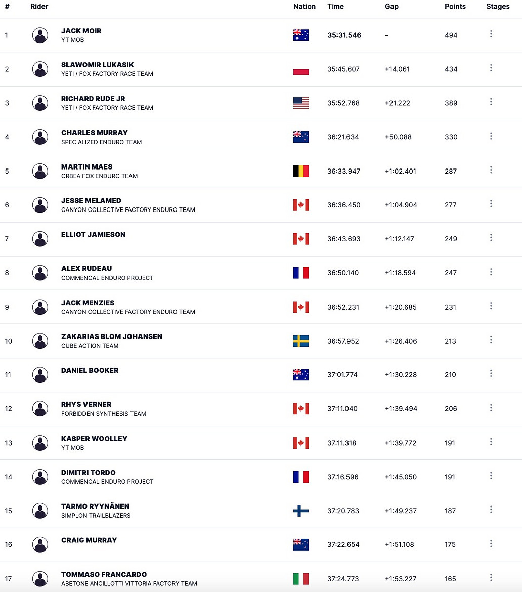Select the Rhys Verner result row
The image size is (522, 592).
(x=261, y=409)
